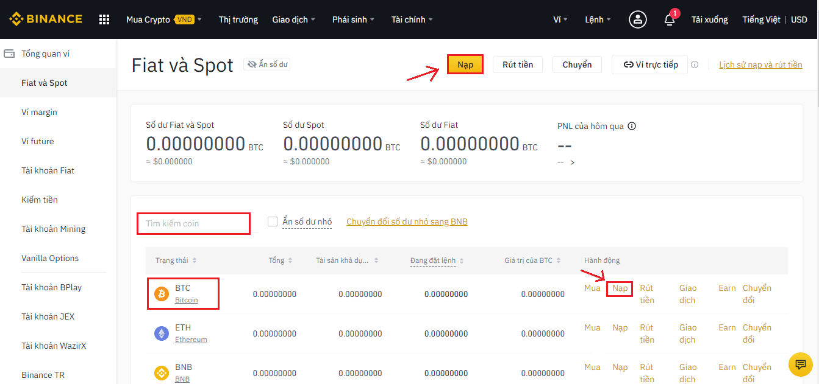Click the yellow Nạp deposit button
The height and width of the screenshot is (384, 819).
[465, 65]
